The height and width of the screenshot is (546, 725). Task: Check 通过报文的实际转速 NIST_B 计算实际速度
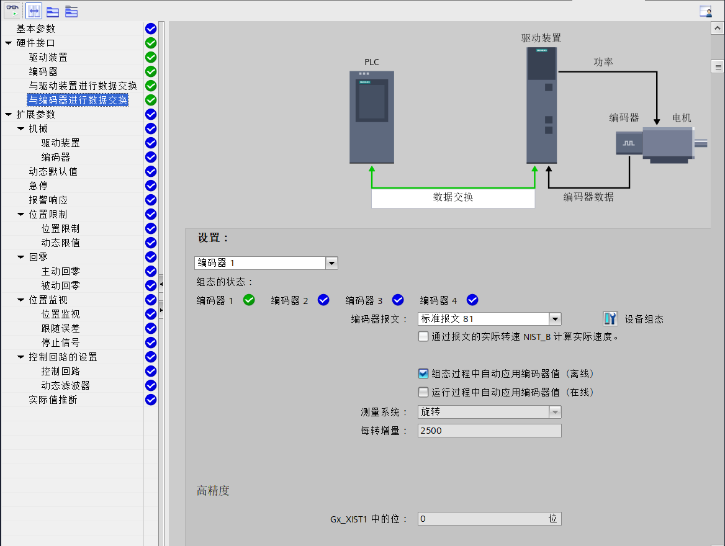tap(423, 337)
